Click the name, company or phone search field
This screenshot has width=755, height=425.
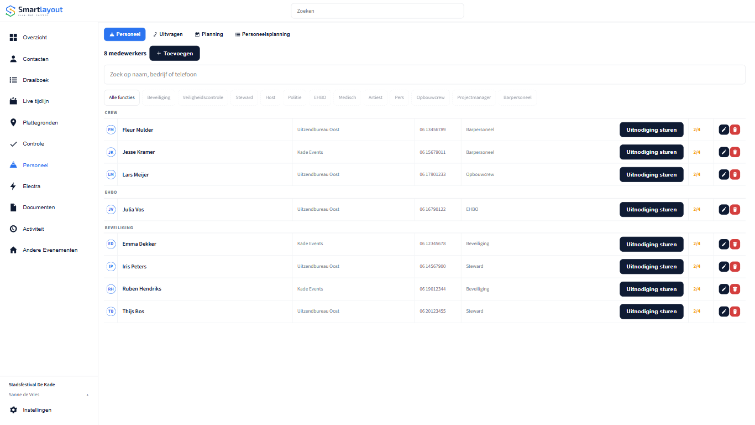coord(424,74)
